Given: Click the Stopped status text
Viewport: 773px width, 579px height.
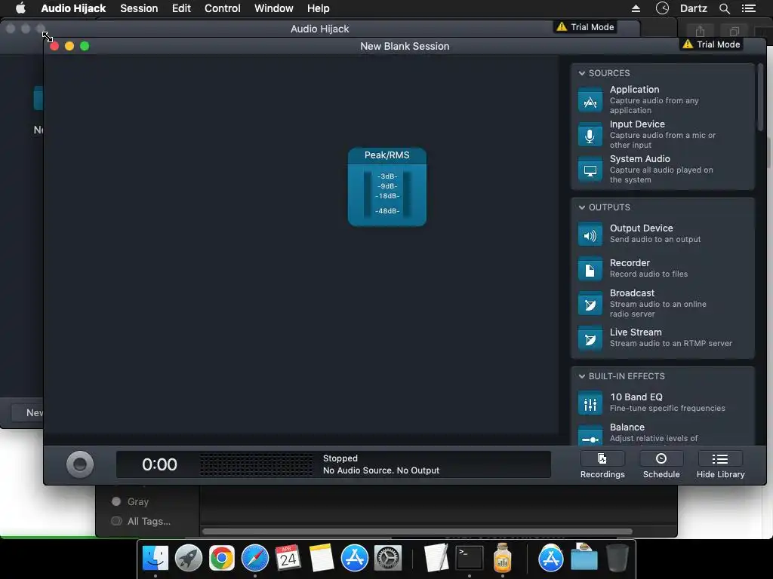Looking at the screenshot, I should click(x=340, y=458).
